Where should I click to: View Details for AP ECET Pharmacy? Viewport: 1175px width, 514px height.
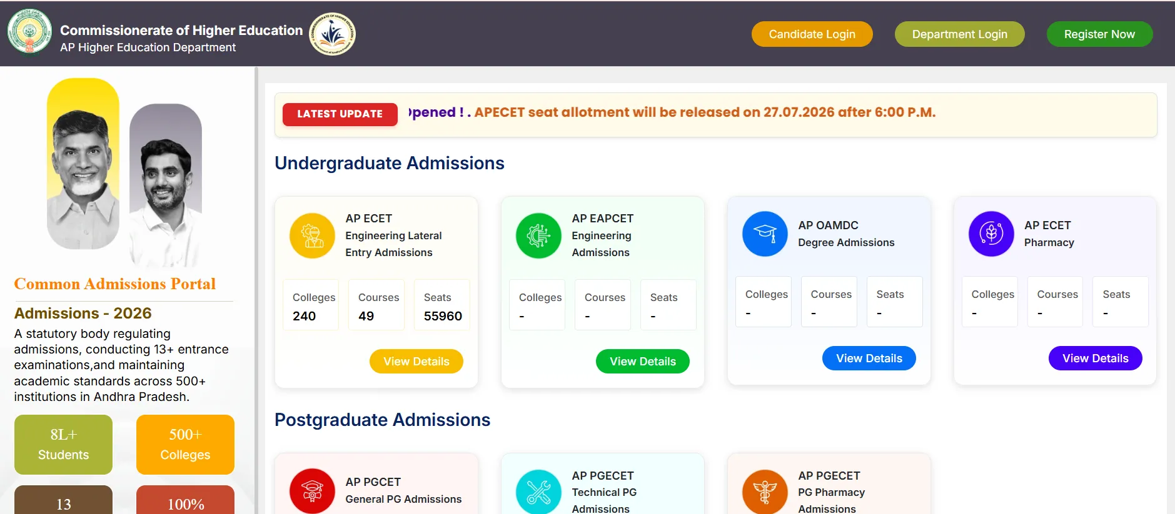(x=1096, y=358)
